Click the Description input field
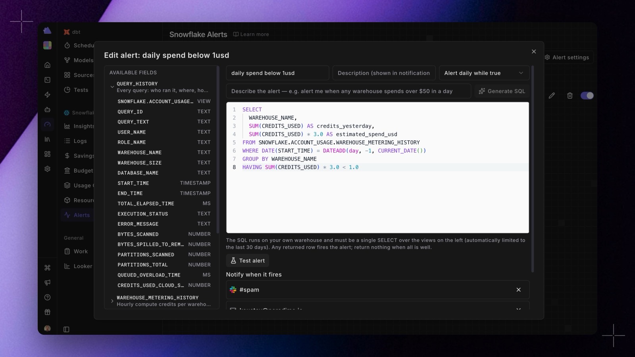The image size is (635, 357). (x=384, y=73)
